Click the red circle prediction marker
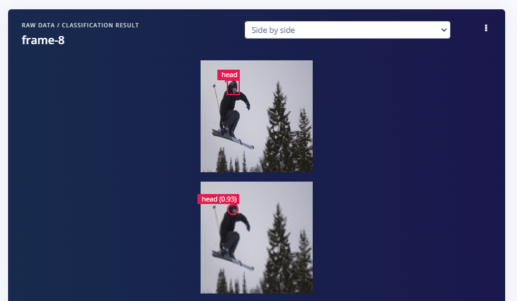 click(233, 210)
